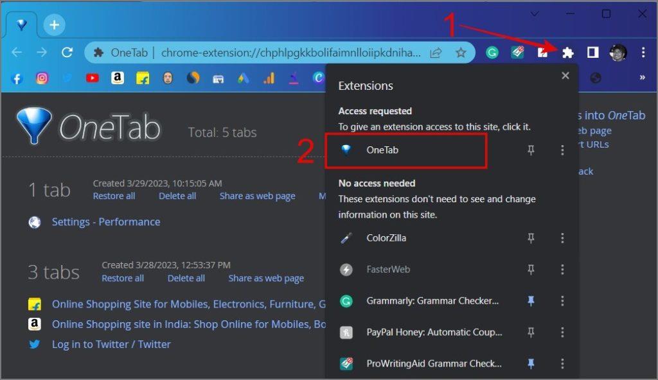This screenshot has width=658, height=380.
Task: Click Delete all for the 3 tabs group
Action: coord(186,279)
